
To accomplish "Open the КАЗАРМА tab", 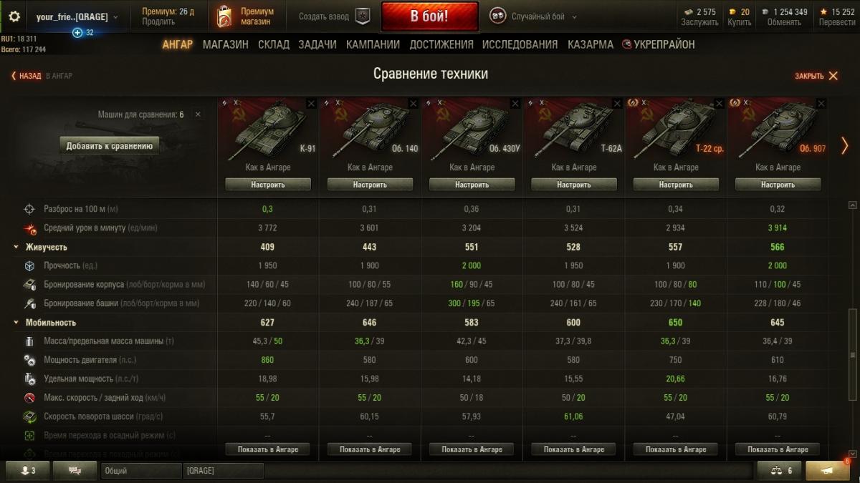I will point(591,44).
